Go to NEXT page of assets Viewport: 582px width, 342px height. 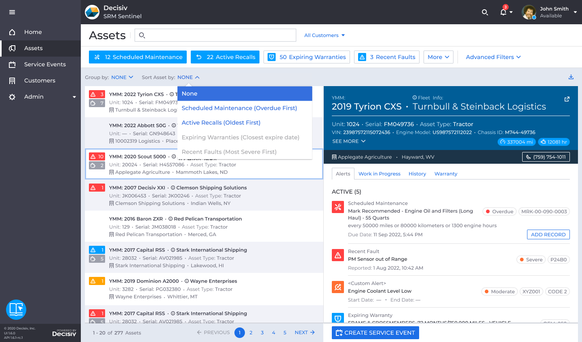tap(305, 332)
